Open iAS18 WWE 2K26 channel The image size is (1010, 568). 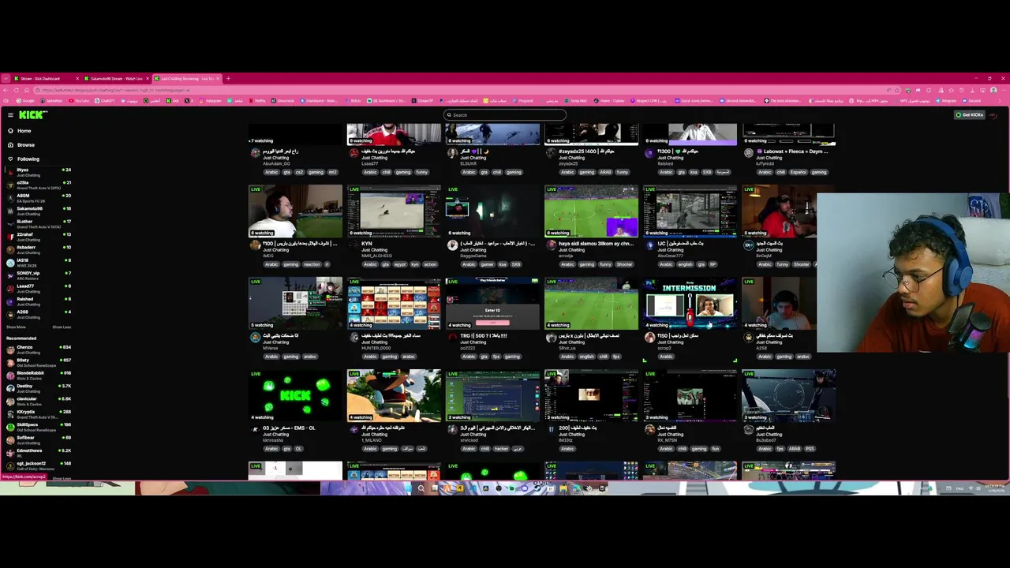coord(39,262)
